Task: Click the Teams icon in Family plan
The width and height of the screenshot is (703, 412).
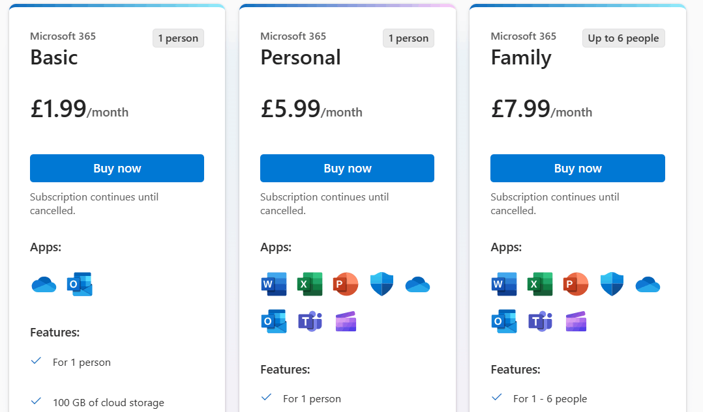Action: click(x=540, y=322)
